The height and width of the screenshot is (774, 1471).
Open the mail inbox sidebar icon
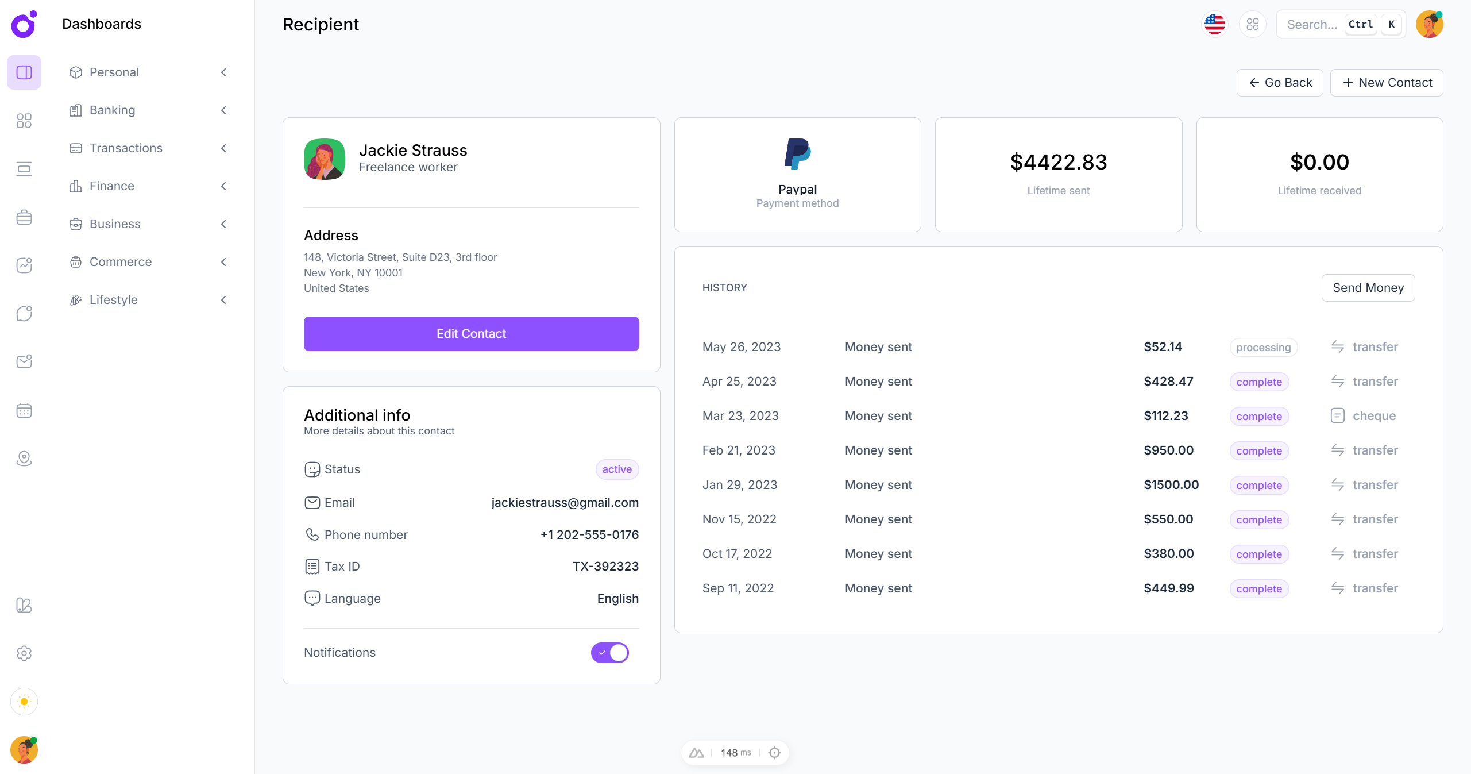click(24, 361)
